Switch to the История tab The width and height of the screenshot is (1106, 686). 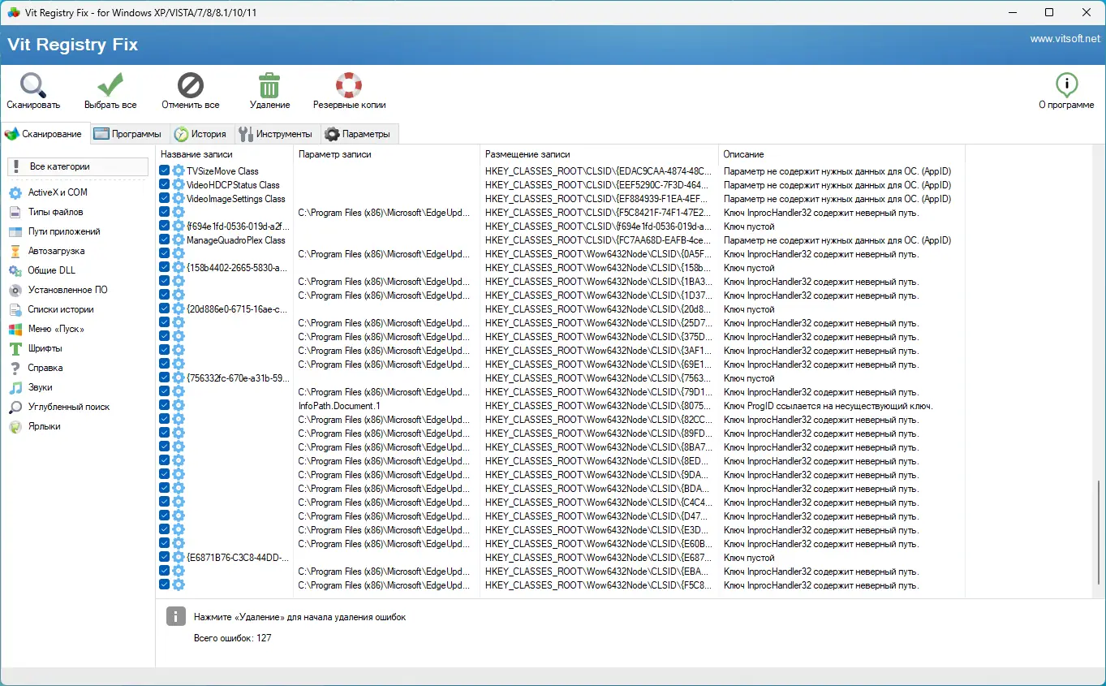click(x=202, y=133)
